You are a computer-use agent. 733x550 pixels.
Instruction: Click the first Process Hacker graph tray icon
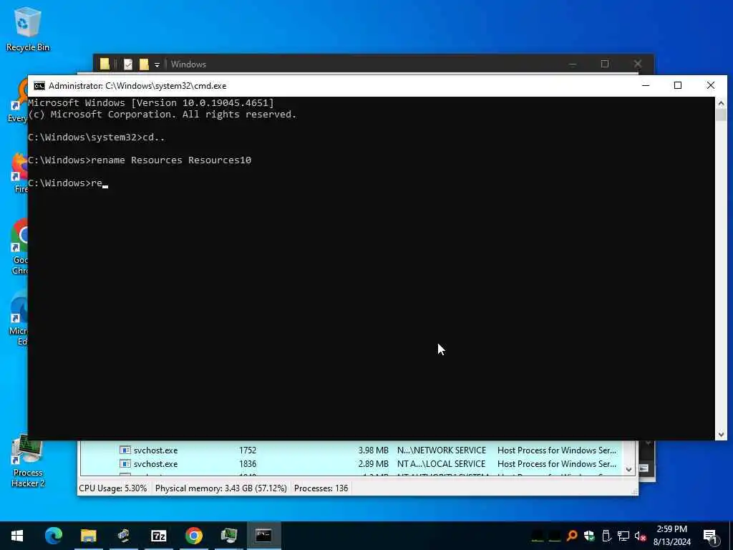tap(538, 536)
